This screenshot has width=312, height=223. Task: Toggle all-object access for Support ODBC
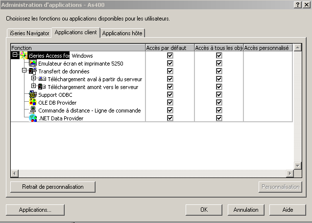tap(219, 94)
